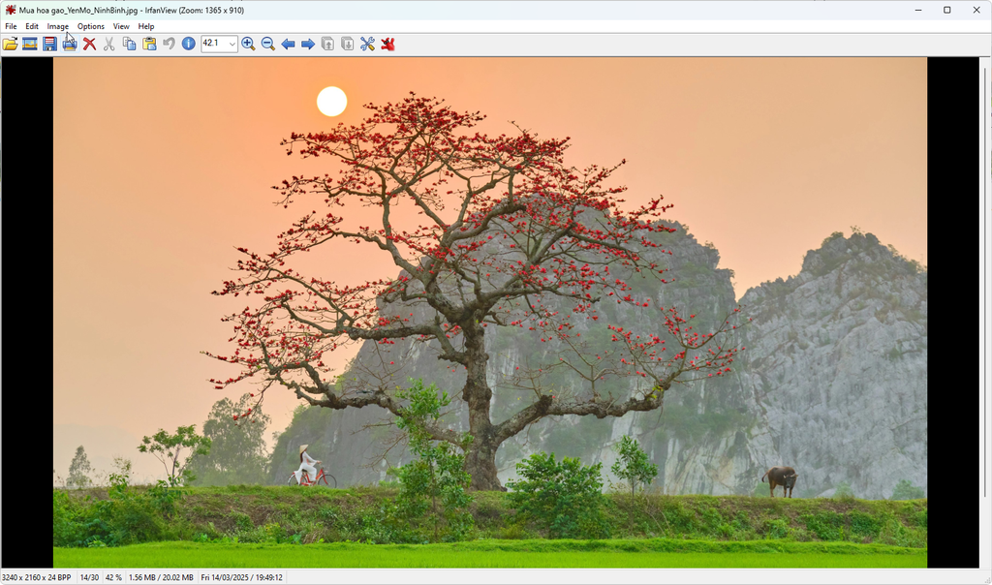
Task: Click the Paste clipboard icon
Action: [x=149, y=44]
